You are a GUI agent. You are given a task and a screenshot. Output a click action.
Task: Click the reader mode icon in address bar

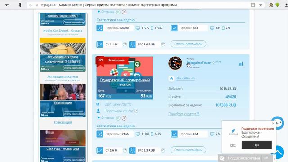pos(253,5)
